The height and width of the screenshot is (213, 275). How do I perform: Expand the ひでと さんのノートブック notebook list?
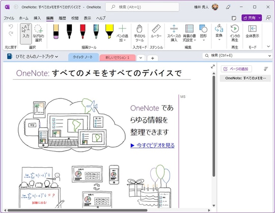click(x=37, y=57)
